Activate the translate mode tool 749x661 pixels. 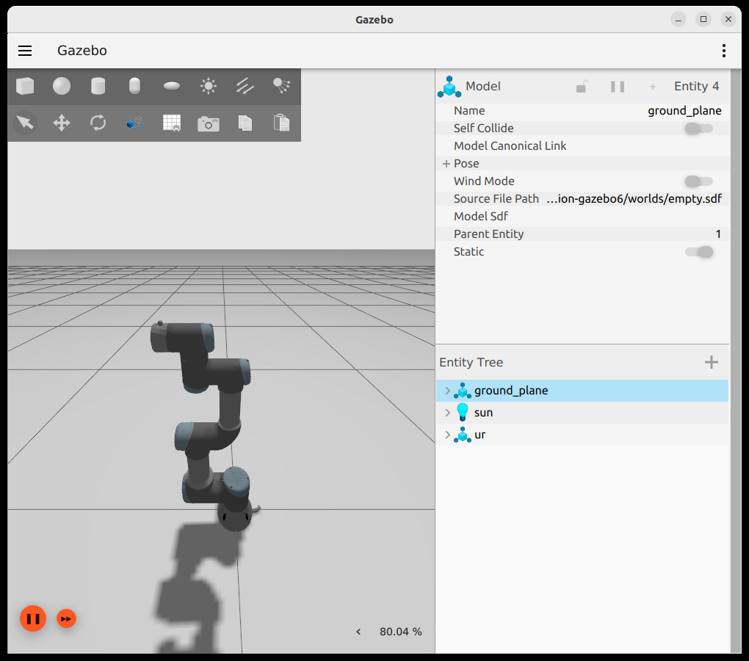[62, 123]
